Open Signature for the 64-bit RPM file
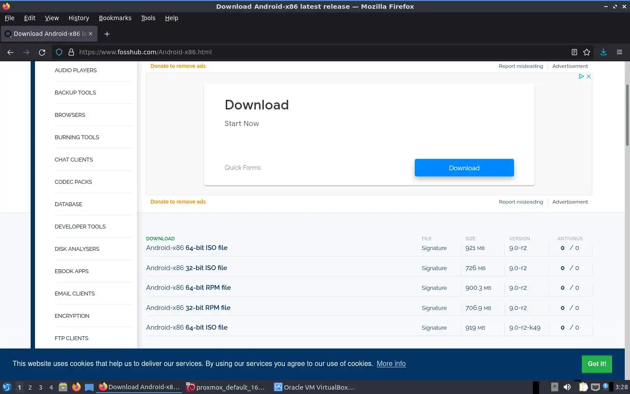The height and width of the screenshot is (394, 630). coord(434,288)
